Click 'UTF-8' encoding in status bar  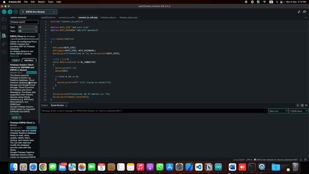[249, 160]
